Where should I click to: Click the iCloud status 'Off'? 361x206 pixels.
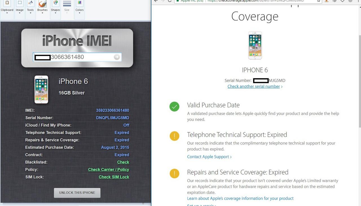126,125
